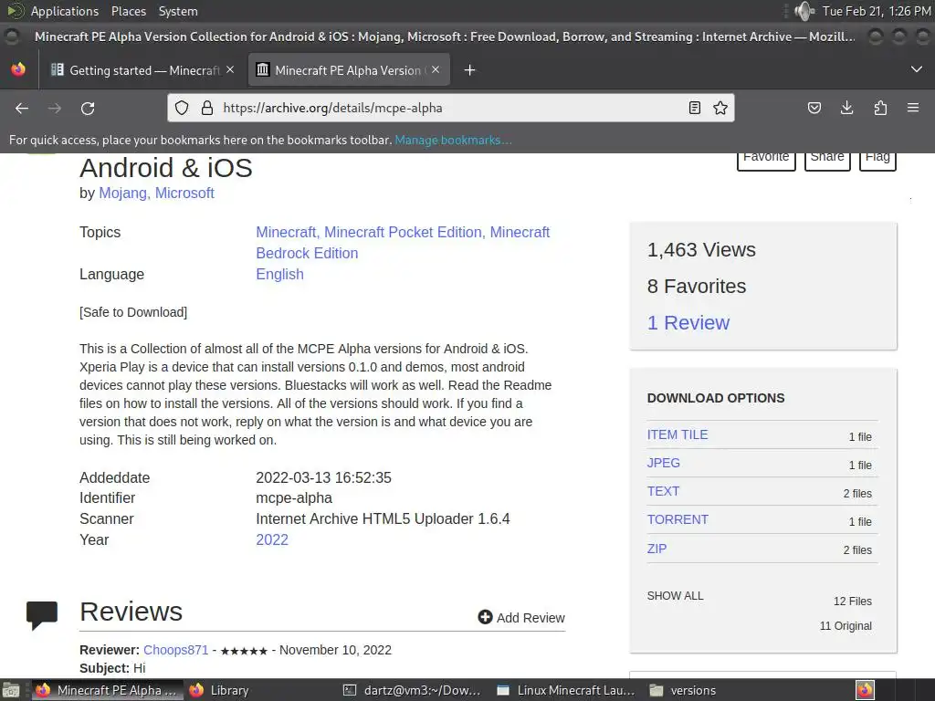Close the Getting started — Minecraft tab
The height and width of the screenshot is (701, 935).
point(230,69)
